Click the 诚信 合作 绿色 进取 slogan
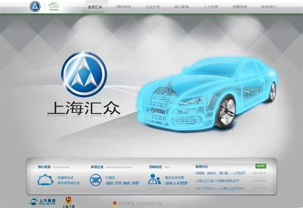The height and width of the screenshot is (208, 303). click(122, 183)
